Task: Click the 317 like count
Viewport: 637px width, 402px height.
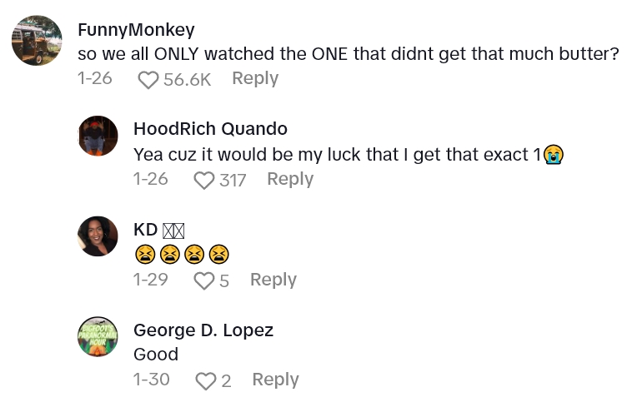Action: (232, 180)
